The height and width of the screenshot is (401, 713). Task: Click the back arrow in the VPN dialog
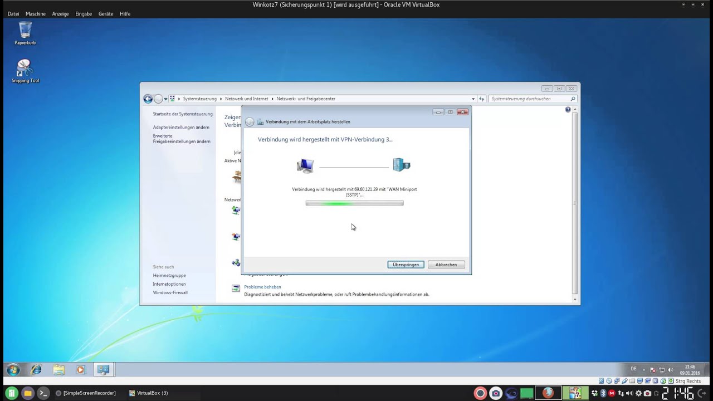[x=250, y=122]
